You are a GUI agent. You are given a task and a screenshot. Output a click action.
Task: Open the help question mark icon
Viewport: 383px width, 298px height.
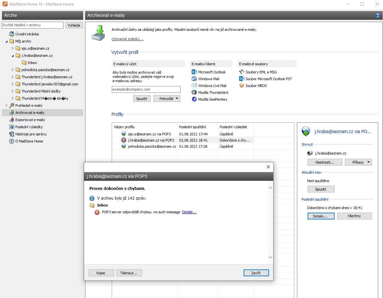377,15
